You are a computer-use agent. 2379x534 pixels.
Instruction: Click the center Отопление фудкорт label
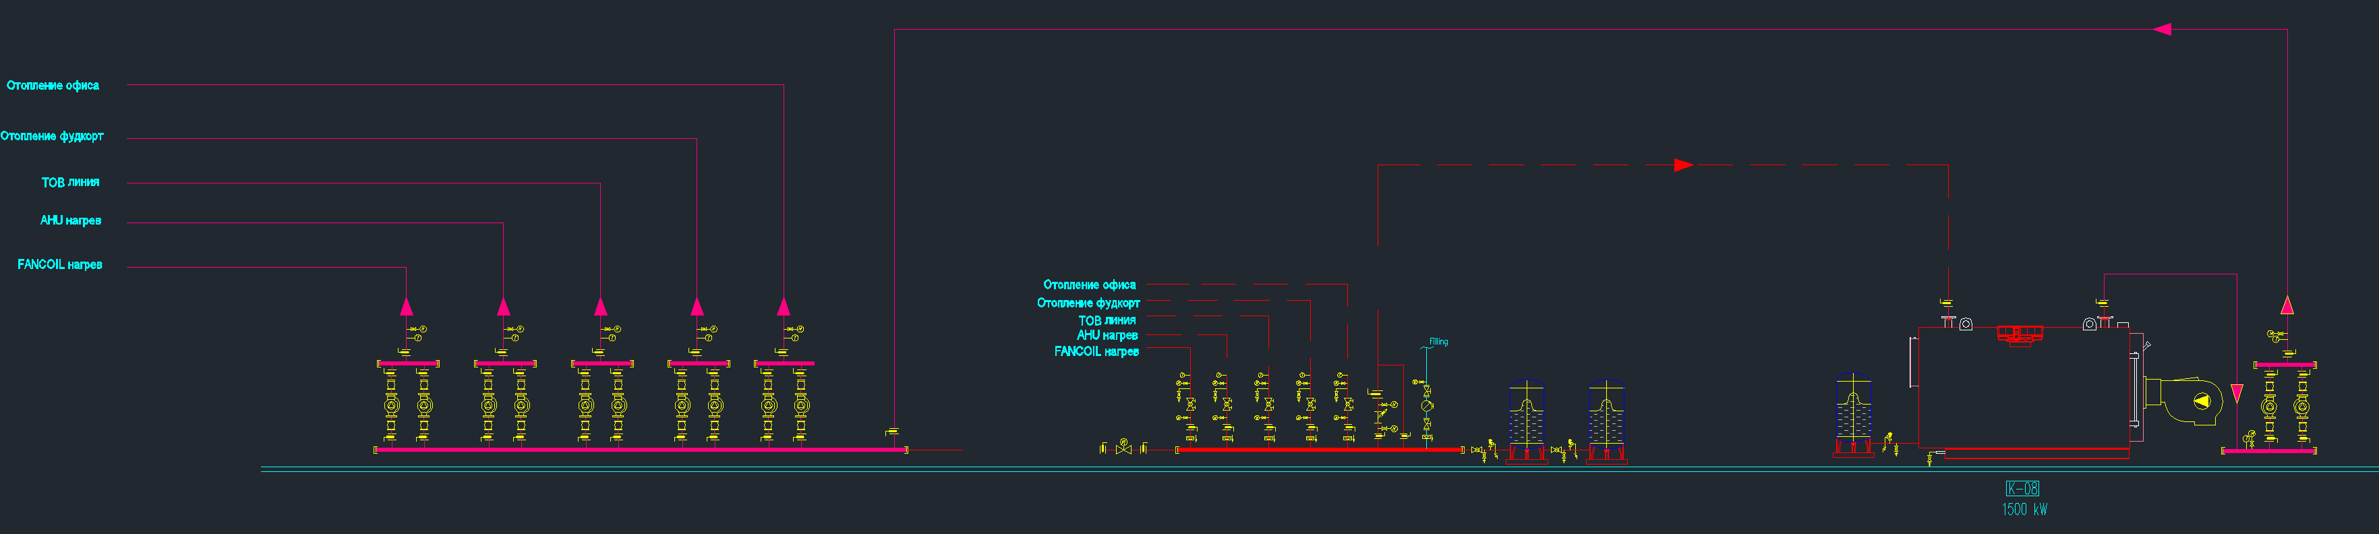tap(1088, 303)
